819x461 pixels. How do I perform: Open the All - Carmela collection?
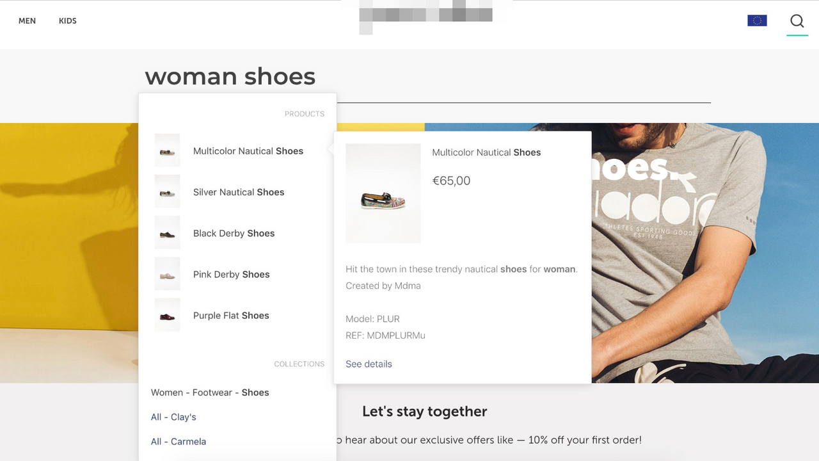tap(179, 441)
